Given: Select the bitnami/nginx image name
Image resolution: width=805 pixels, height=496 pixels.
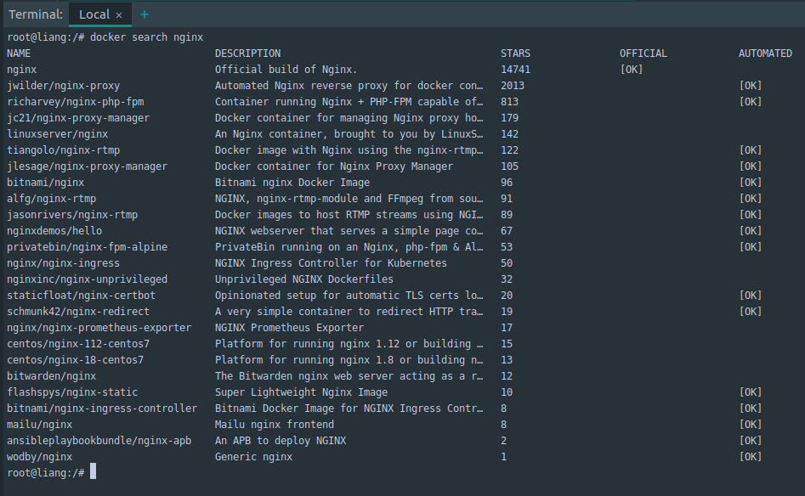Looking at the screenshot, I should click(x=46, y=183).
